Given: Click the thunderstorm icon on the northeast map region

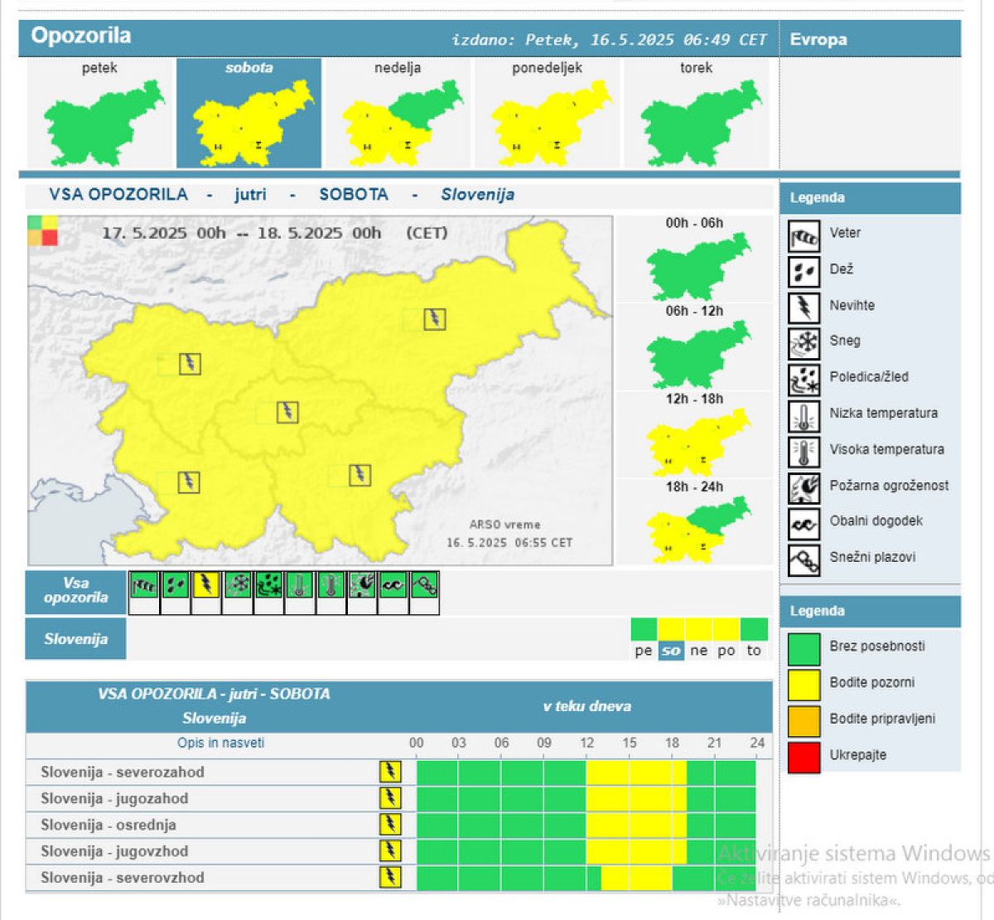Looking at the screenshot, I should tap(434, 319).
